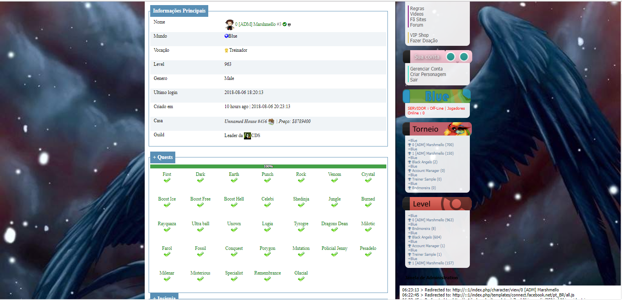The image size is (622, 300).
Task: Click the trophy beside Account Manager (1)
Action: [x=409, y=246]
